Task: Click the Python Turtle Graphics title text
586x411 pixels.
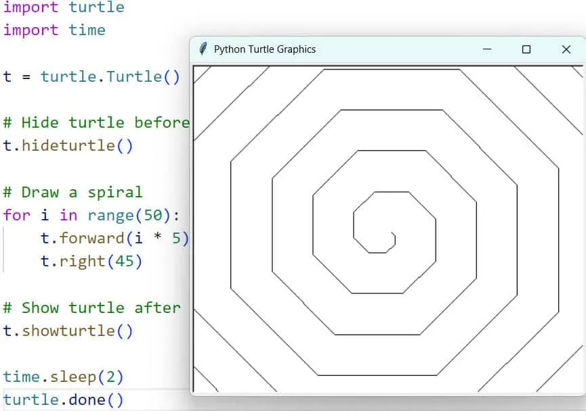Action: tap(264, 49)
